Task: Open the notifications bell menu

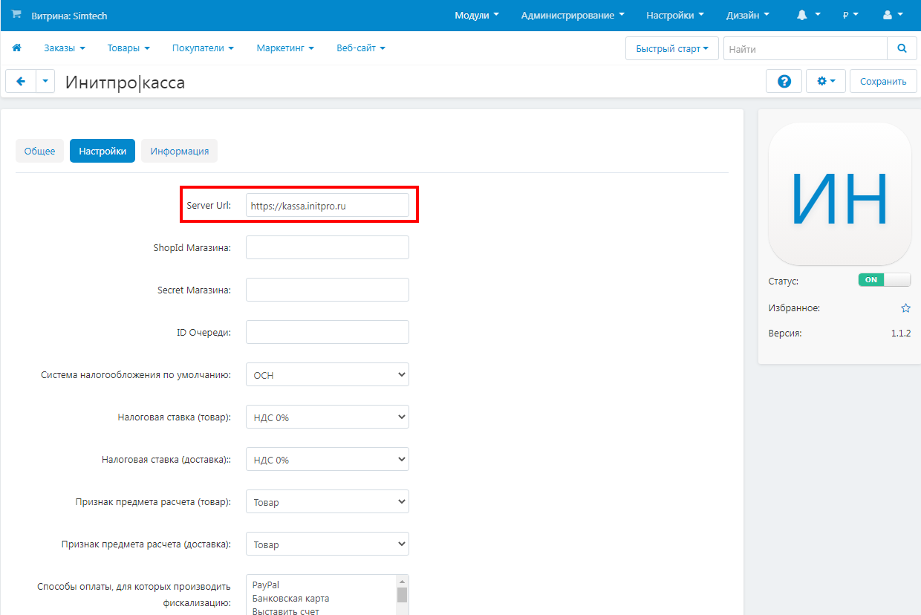Action: pyautogui.click(x=808, y=15)
